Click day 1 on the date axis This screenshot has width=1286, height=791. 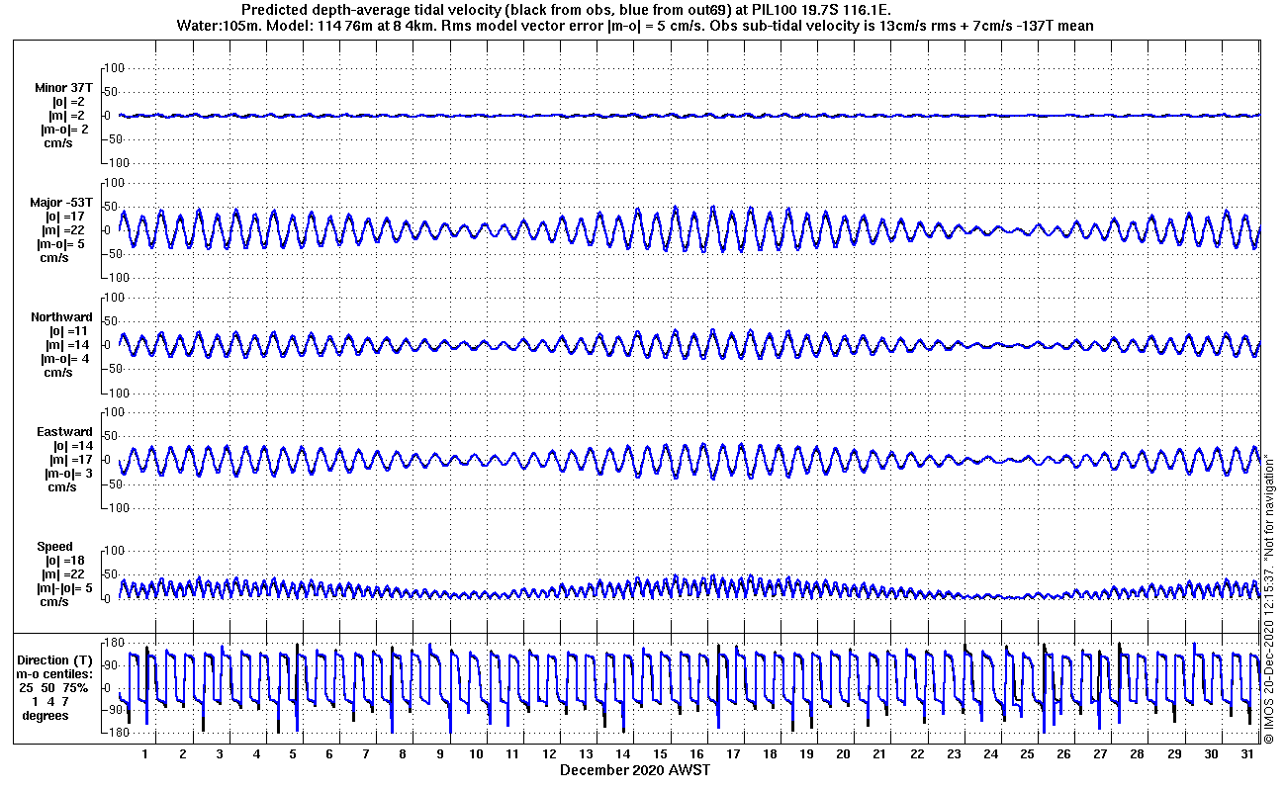(x=145, y=754)
